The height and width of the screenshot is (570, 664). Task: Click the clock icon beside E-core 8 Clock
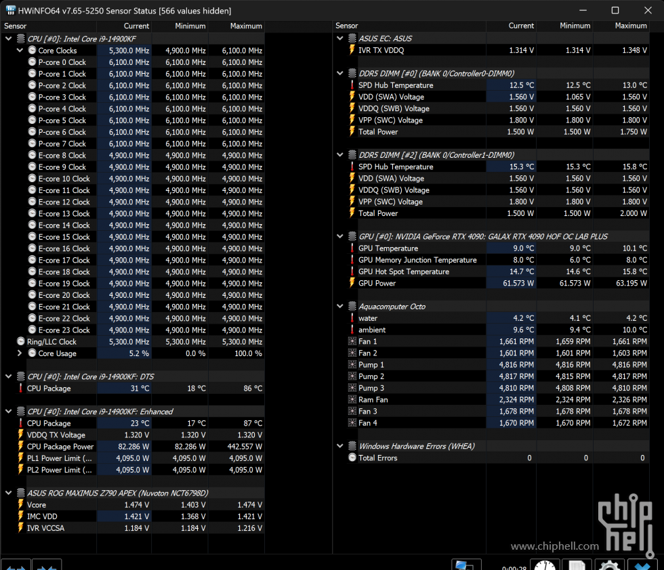click(33, 155)
